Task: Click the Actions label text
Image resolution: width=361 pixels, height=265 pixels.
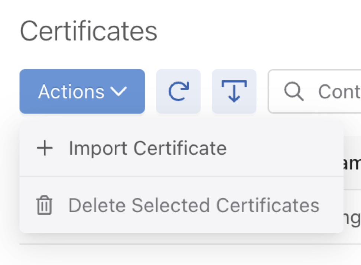Action: [x=71, y=91]
